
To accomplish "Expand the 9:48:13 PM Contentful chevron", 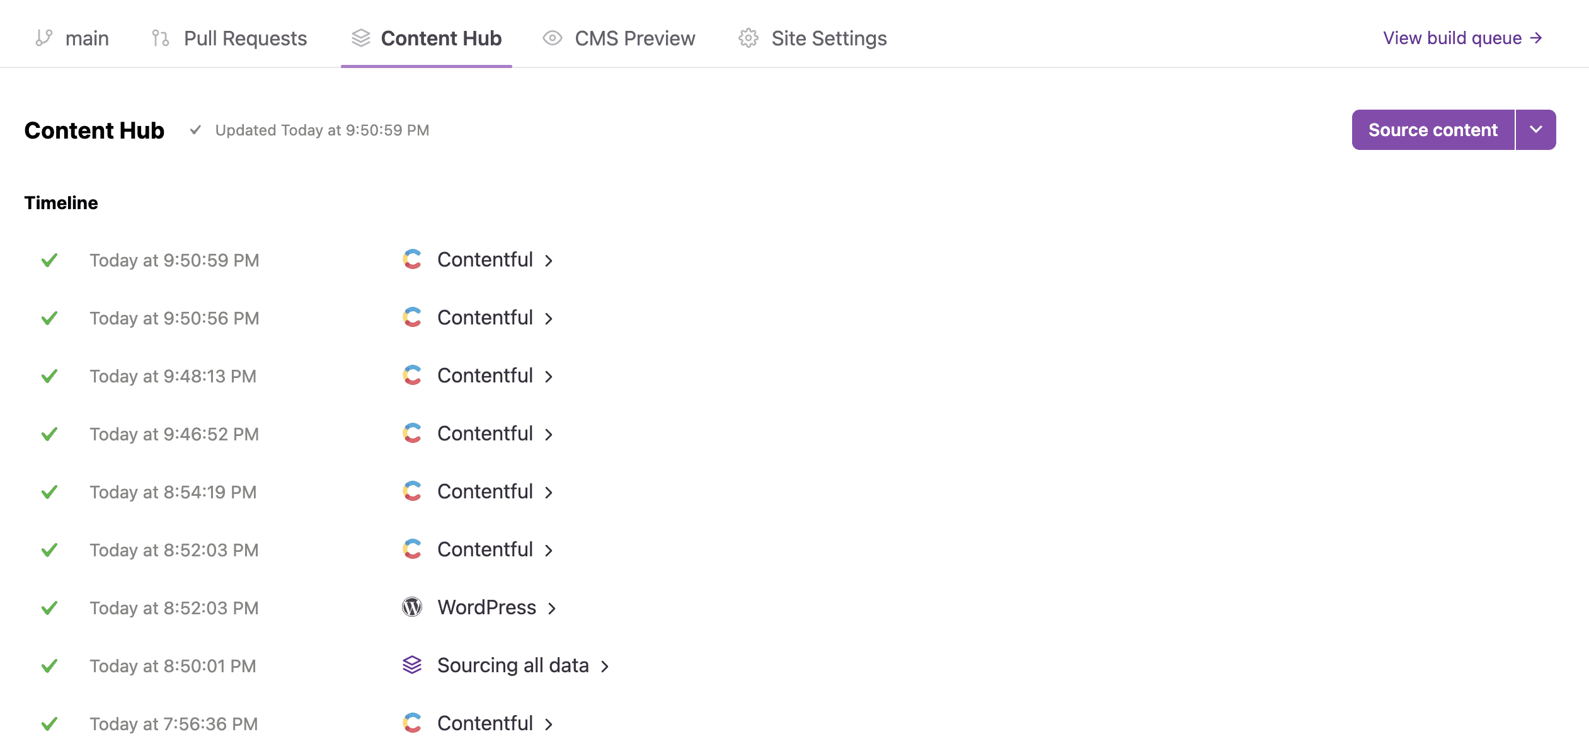I will point(549,377).
